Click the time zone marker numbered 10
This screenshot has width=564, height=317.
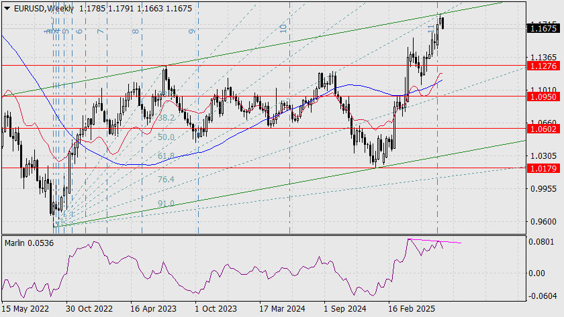(283, 29)
